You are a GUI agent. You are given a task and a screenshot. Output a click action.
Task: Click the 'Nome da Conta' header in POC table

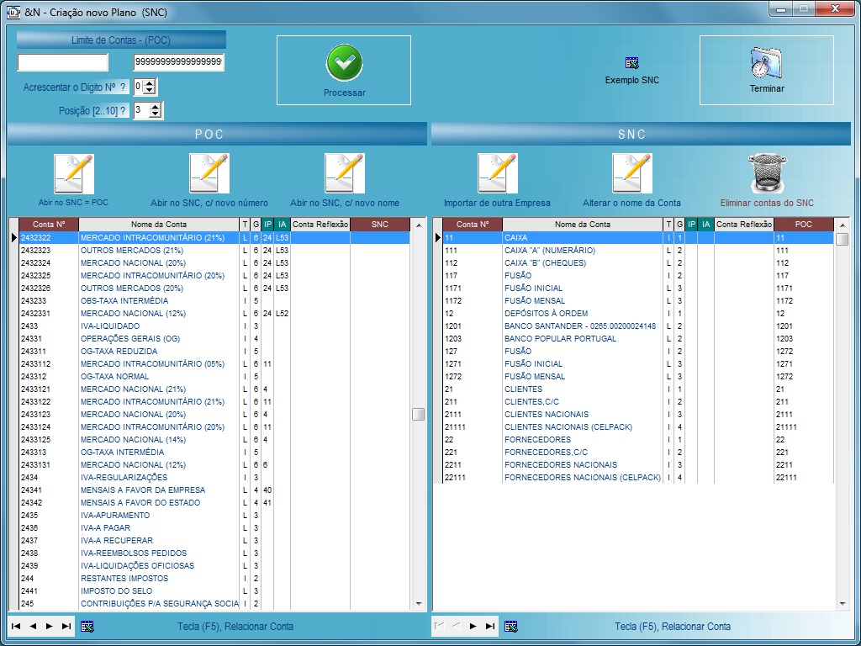point(159,224)
